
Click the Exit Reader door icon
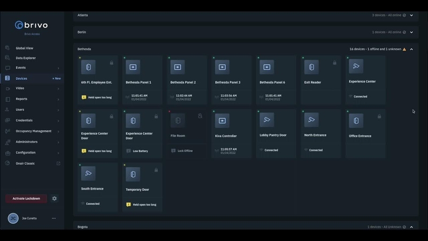pos(311,67)
